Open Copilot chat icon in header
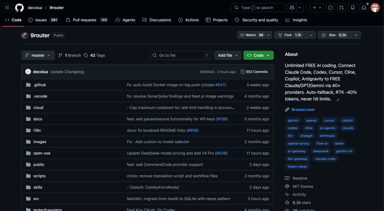This screenshot has width=384, height=211. click(x=292, y=7)
